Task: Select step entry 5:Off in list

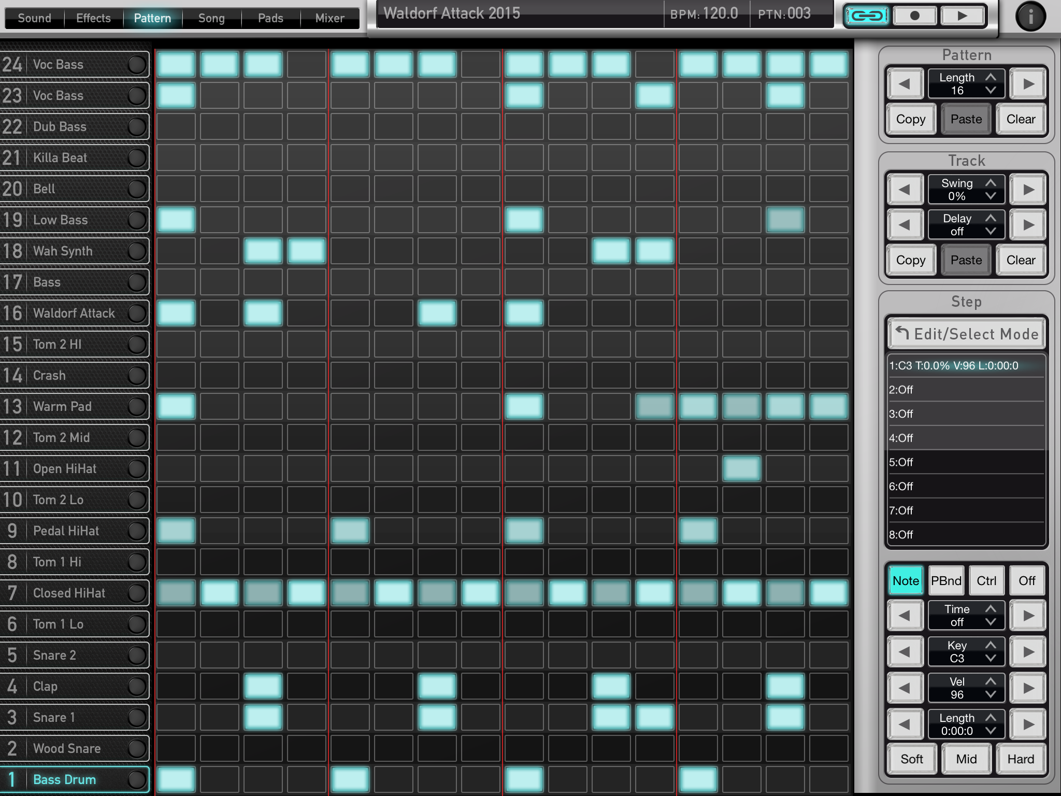Action: click(x=966, y=462)
